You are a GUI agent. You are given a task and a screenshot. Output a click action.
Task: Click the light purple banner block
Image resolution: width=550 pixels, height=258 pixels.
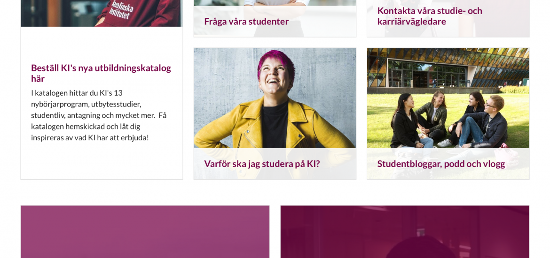(145, 232)
